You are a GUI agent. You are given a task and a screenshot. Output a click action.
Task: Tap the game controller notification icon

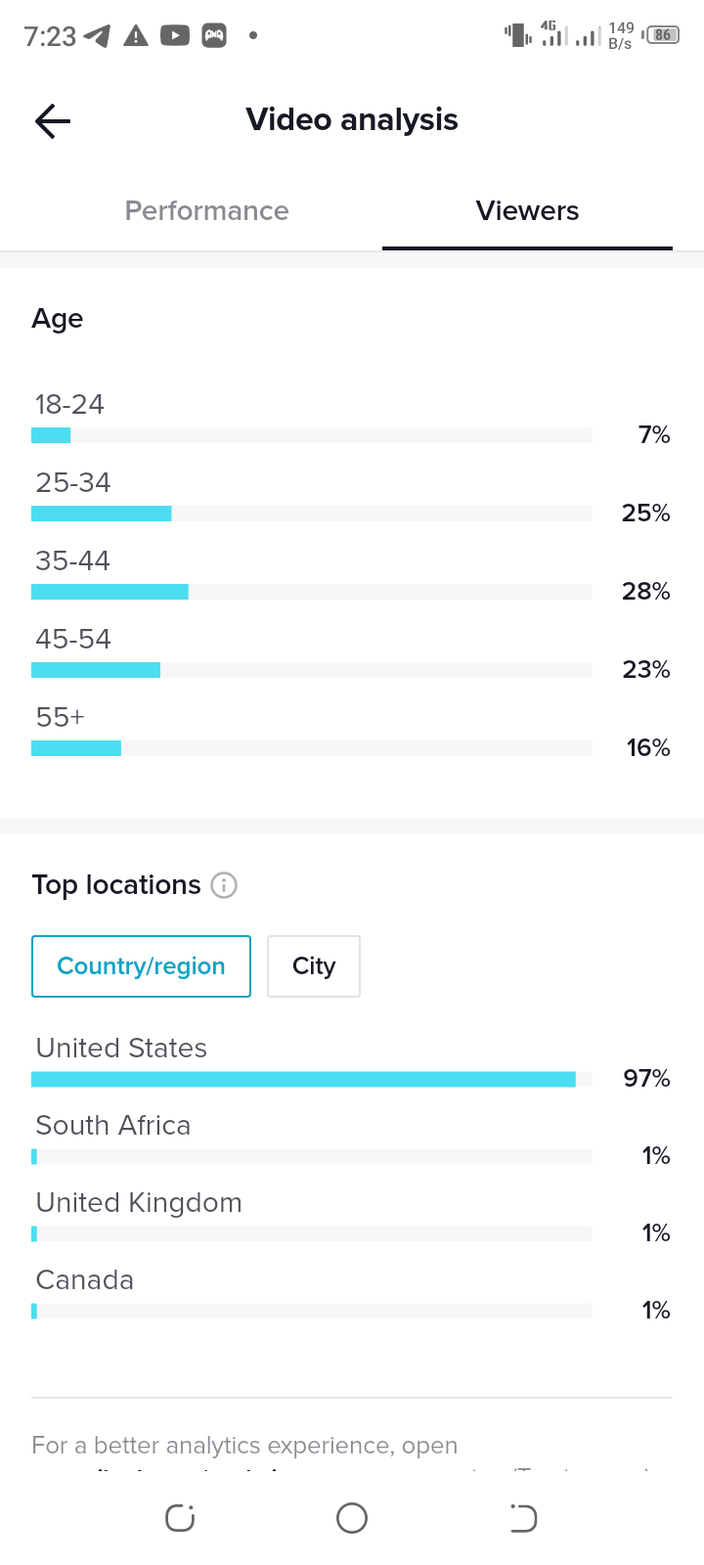point(214,36)
